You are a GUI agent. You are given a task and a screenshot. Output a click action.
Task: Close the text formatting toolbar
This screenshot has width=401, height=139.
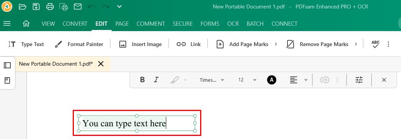coord(384,80)
